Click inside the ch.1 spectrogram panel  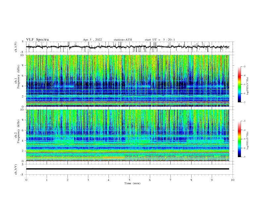[128, 81]
